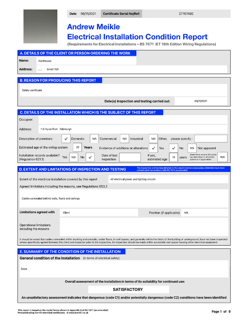The height and width of the screenshot is (321, 248).
Task: Click the concealed cables disclaimer paragraph
Action: [x=123, y=241]
